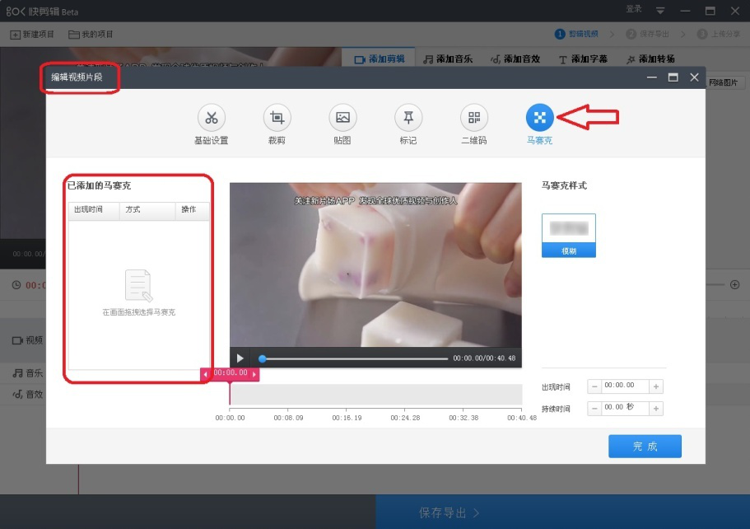Click the clock icon beside the timecode

(16, 285)
